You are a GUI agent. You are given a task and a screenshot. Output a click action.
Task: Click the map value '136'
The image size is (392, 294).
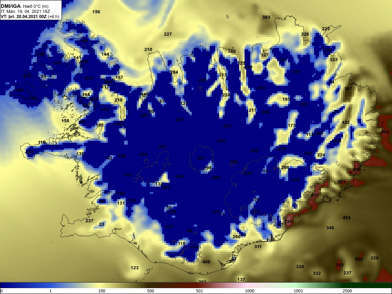click(x=80, y=154)
